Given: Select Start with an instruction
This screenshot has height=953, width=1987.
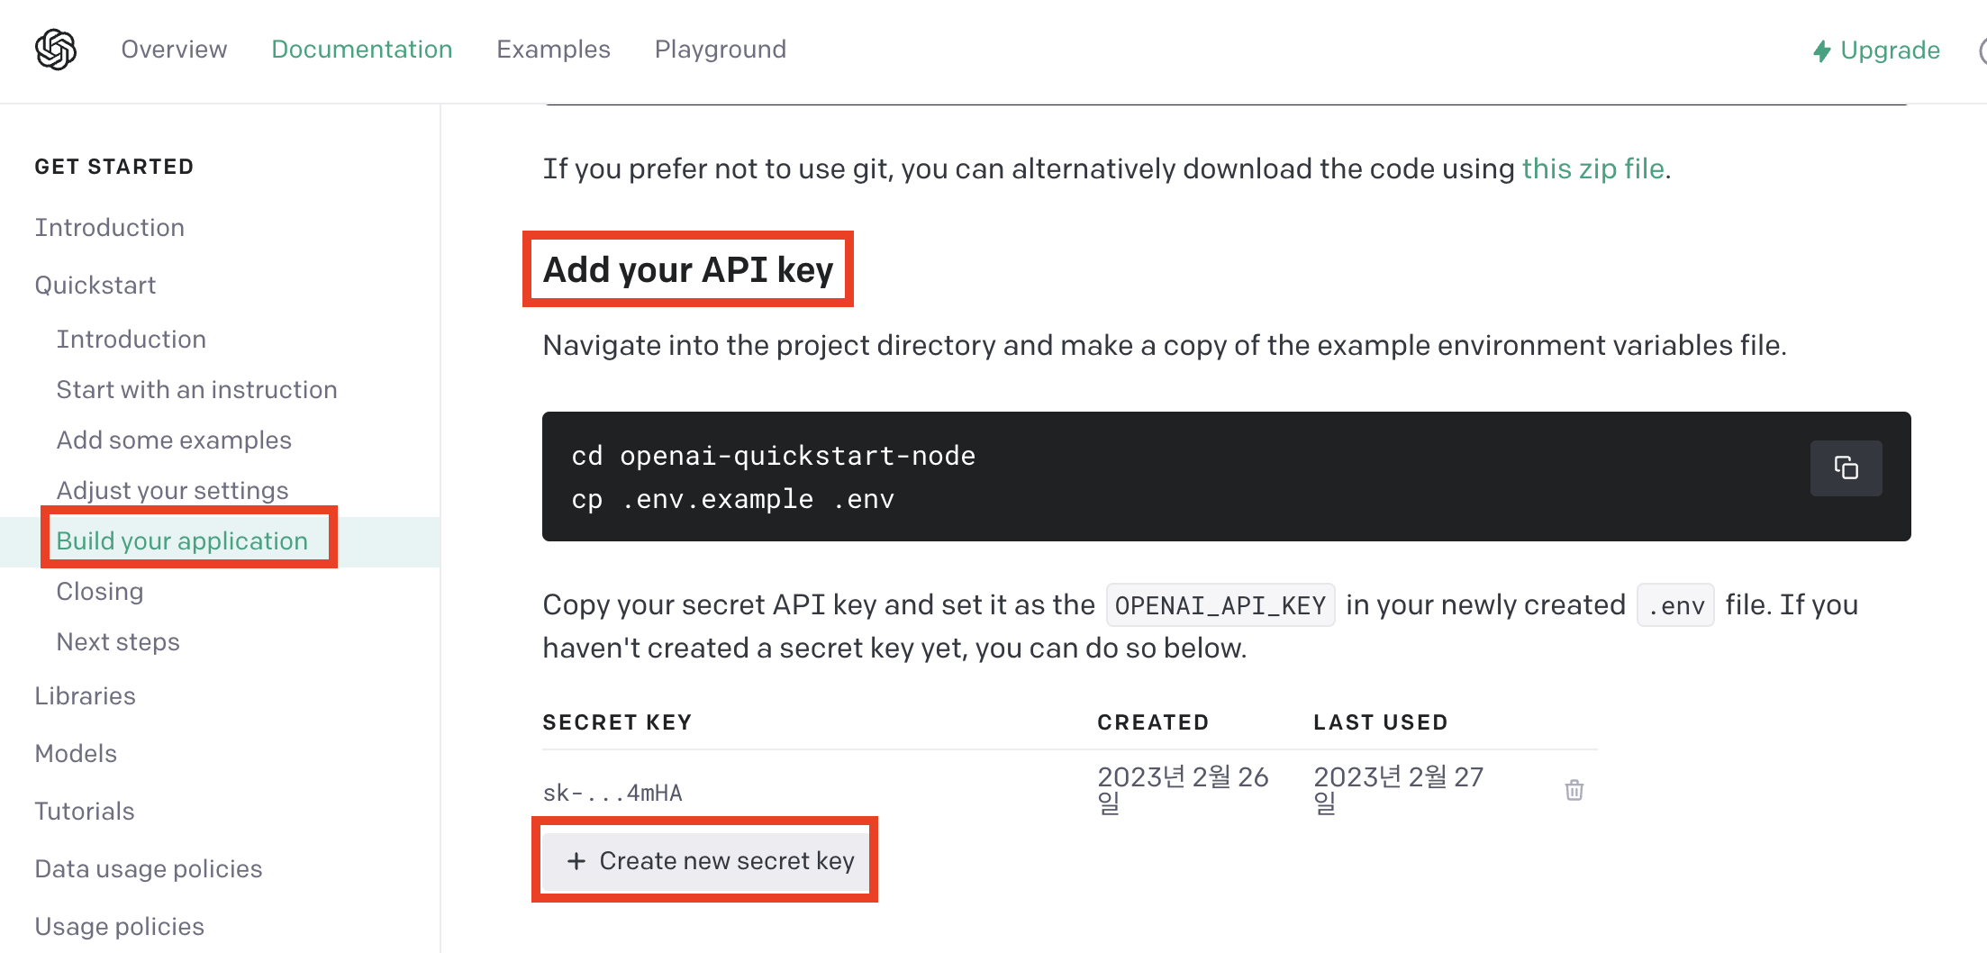Looking at the screenshot, I should 196,389.
